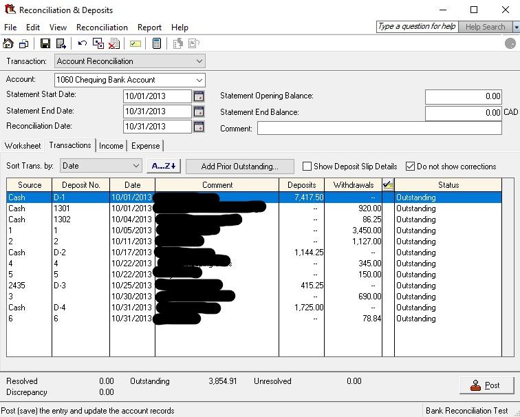Click the Save floppy disk icon

45,43
